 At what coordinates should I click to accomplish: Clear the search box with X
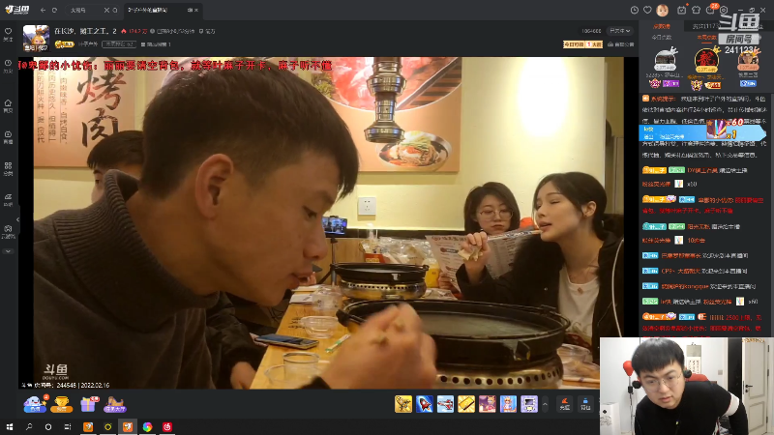point(106,10)
